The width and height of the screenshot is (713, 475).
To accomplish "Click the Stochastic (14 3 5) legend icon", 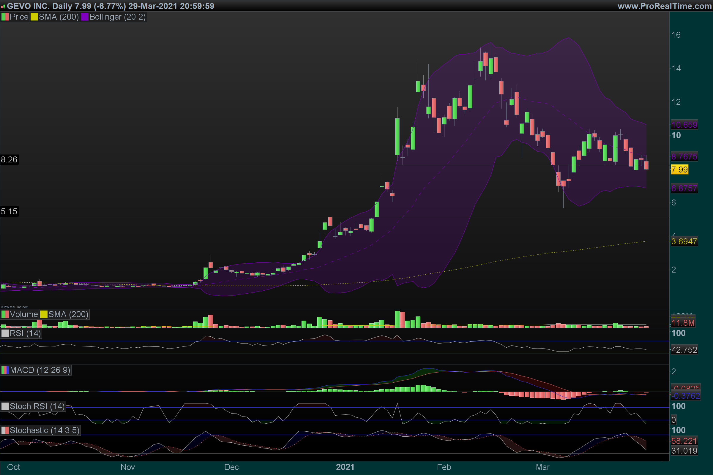I will pyautogui.click(x=5, y=430).
